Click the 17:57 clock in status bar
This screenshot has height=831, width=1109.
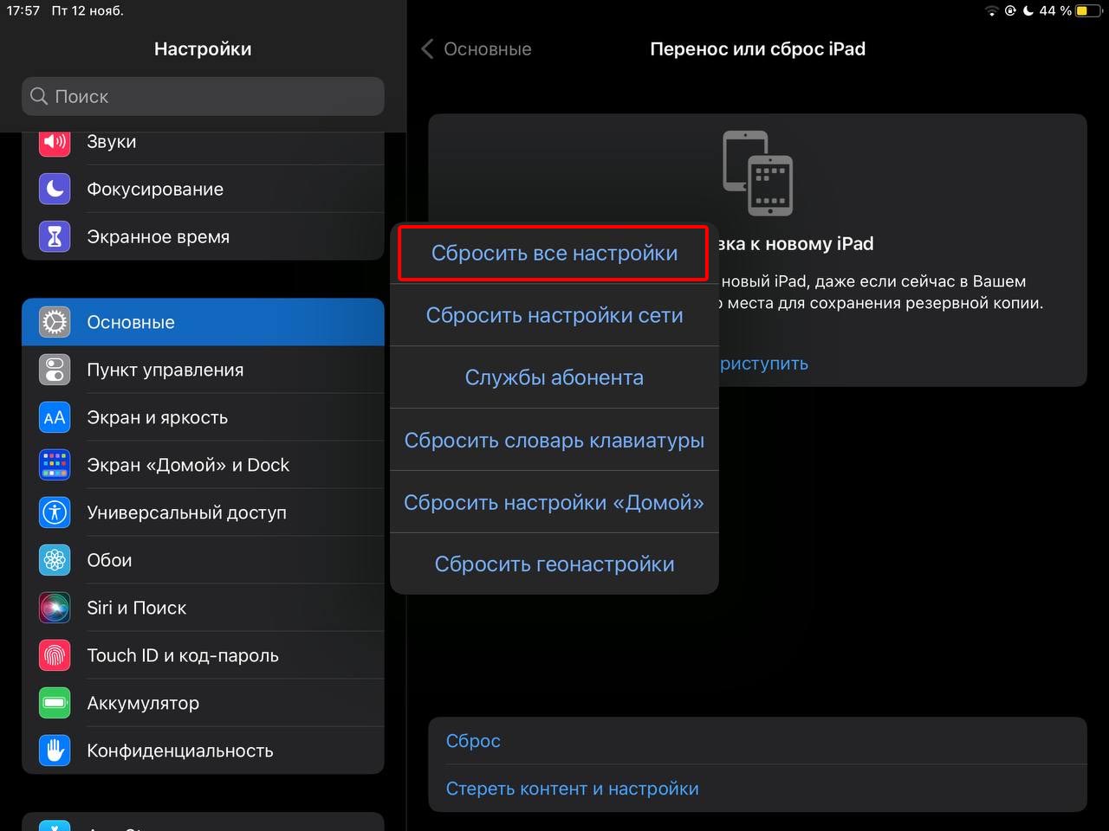coord(23,11)
